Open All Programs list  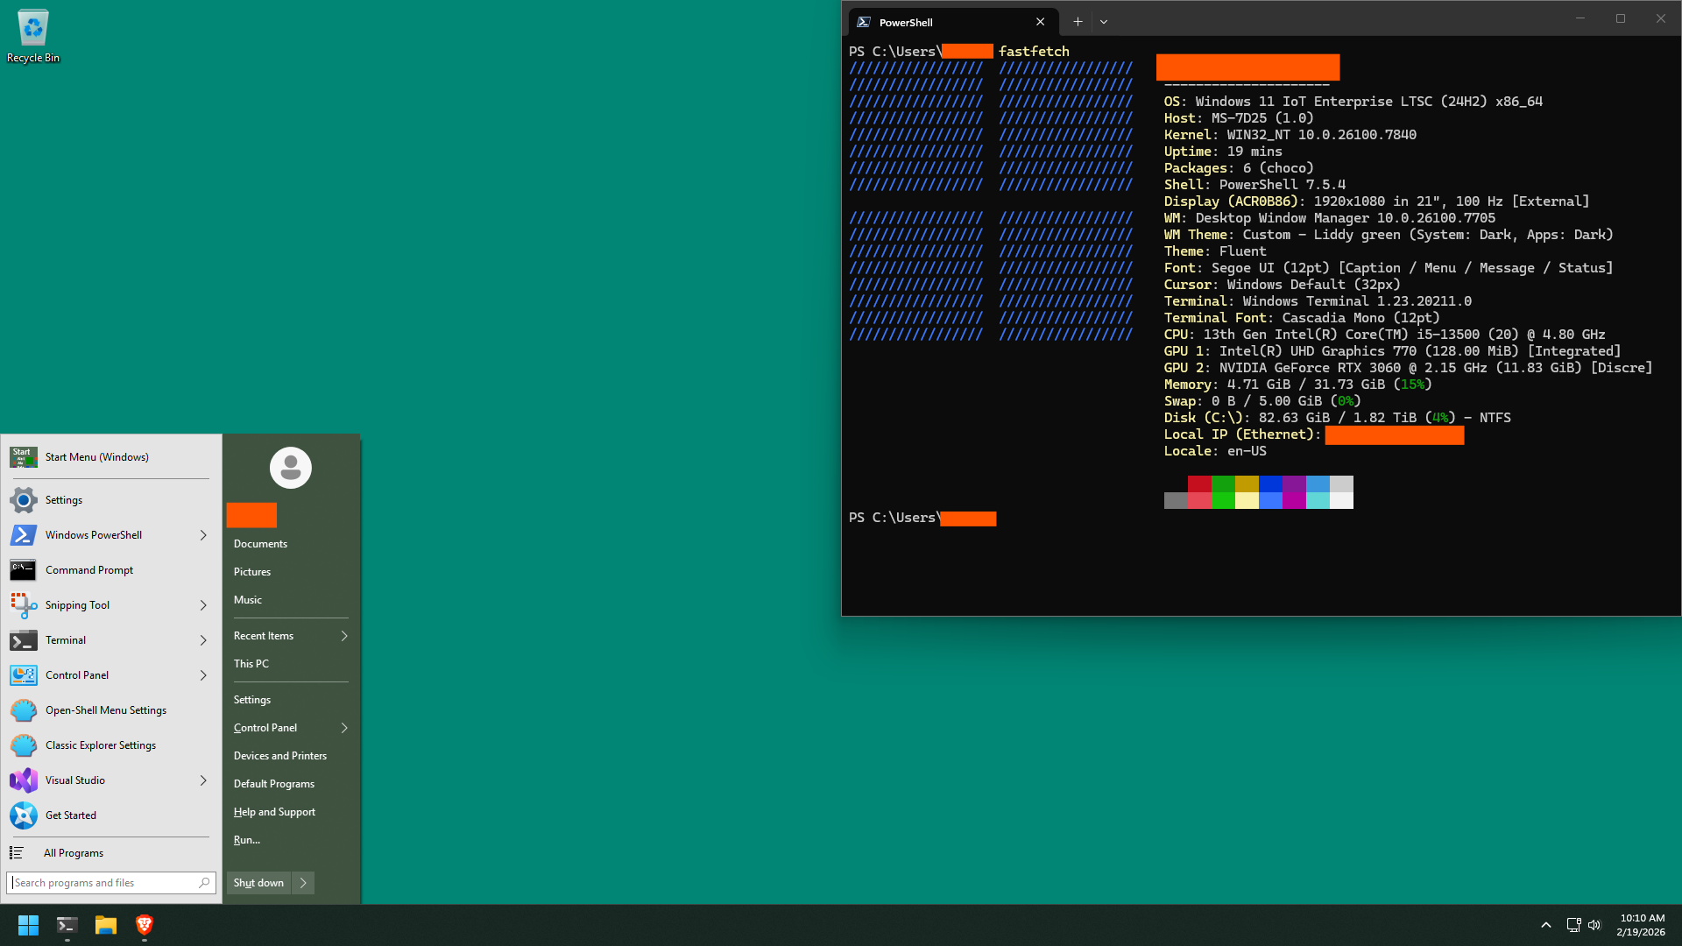(74, 853)
